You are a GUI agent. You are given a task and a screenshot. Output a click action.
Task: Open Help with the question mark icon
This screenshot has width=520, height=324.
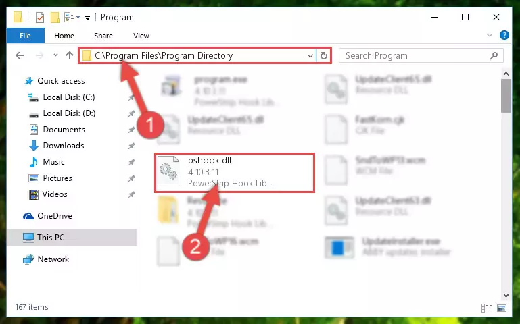click(x=504, y=35)
